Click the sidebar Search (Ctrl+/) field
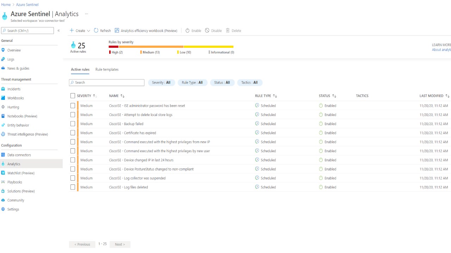451x253 pixels. (x=27, y=31)
